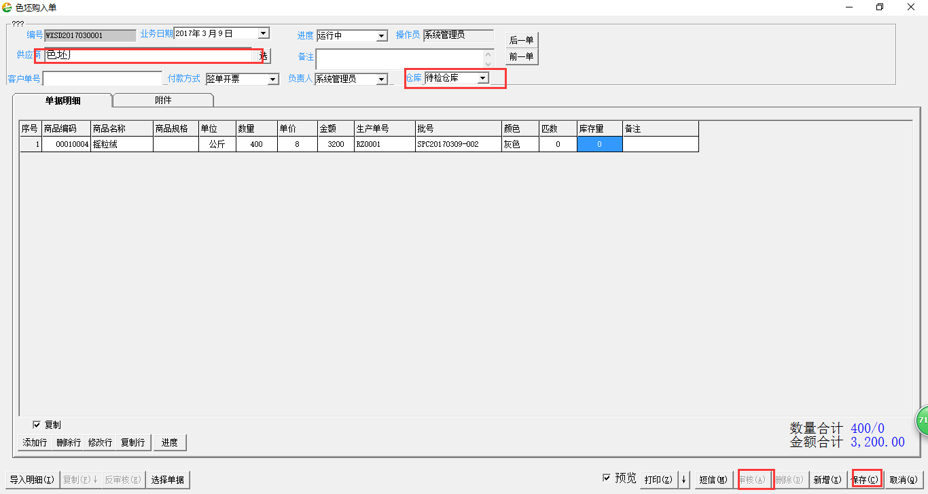This screenshot has height=494, width=928.
Task: Click the 客户单号 input field
Action: 103,79
